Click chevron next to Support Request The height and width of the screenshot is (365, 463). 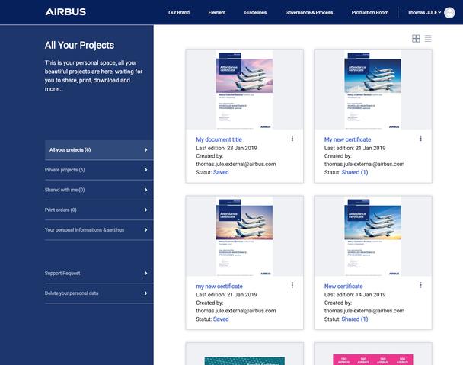coord(145,274)
